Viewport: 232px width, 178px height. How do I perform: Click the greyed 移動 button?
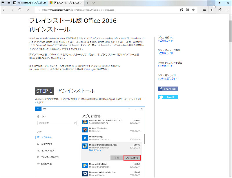coord(117,158)
